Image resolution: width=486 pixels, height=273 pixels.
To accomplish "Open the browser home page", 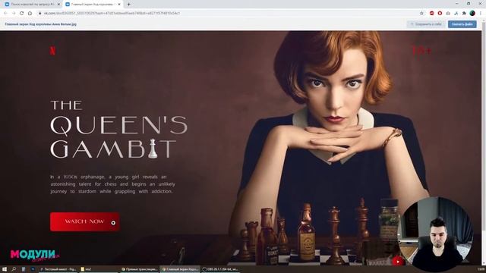I will [30, 14].
